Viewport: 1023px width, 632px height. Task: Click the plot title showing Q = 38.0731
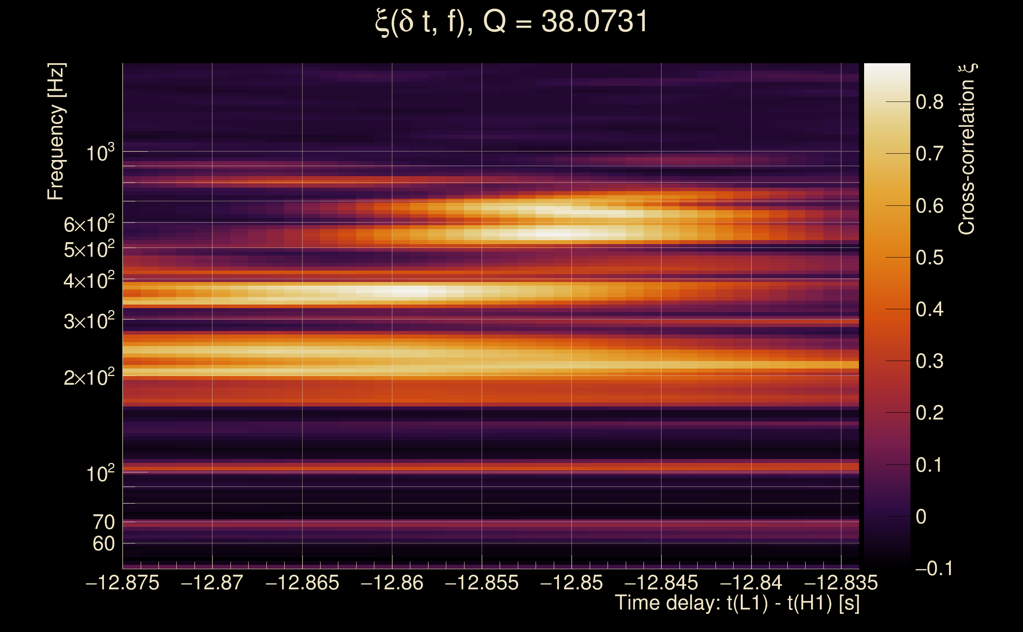[x=511, y=22]
